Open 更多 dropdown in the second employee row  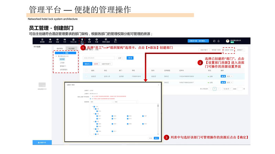[230, 82]
